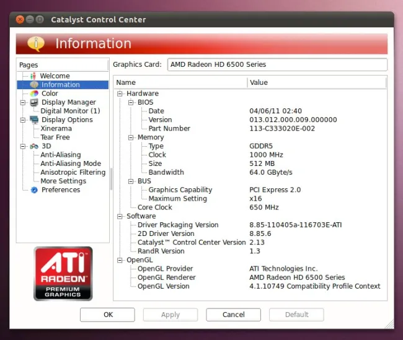
Task: Collapse the OpenGL tree node
Action: [120, 260]
